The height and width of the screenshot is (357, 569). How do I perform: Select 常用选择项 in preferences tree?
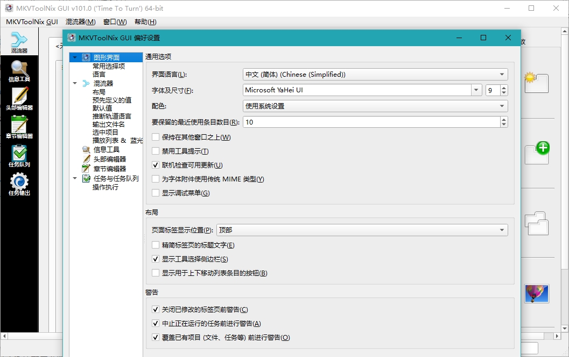pyautogui.click(x=109, y=66)
